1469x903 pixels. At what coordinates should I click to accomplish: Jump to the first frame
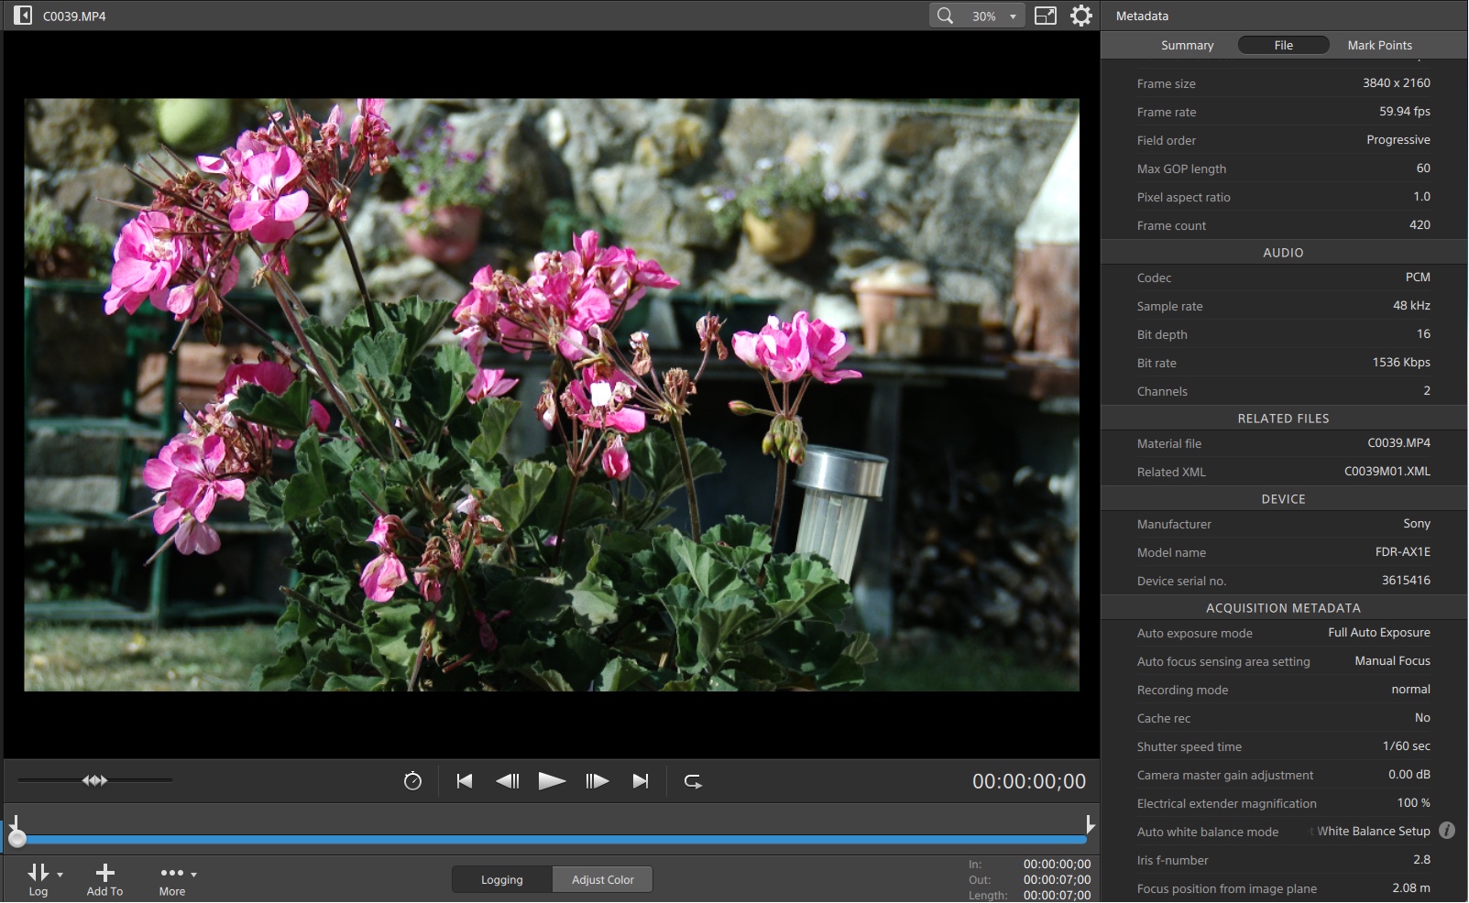(x=465, y=781)
